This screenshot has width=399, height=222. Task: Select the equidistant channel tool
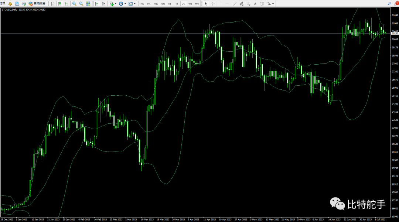(242, 4)
